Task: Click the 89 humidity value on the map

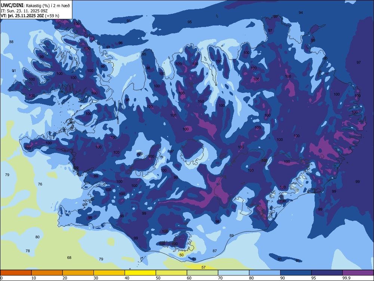Action: tap(232, 235)
